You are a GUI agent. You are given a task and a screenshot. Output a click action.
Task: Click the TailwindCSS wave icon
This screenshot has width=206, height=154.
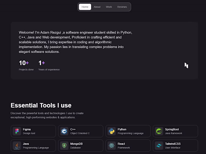(159, 145)
